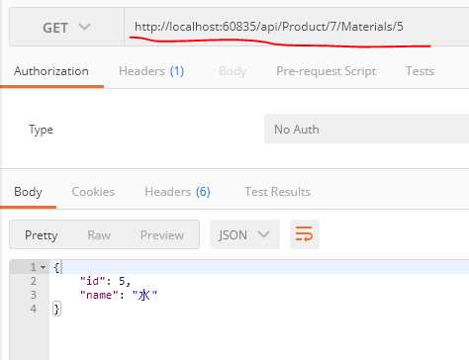Viewport: 469px width, 360px height.
Task: Select the Raw view button
Action: pyautogui.click(x=99, y=235)
